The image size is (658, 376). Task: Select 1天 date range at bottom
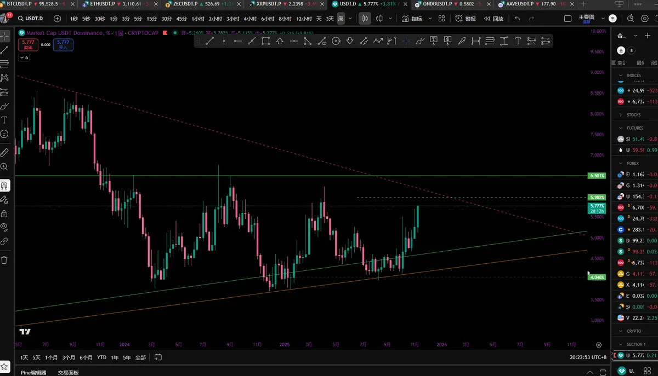tap(24, 357)
